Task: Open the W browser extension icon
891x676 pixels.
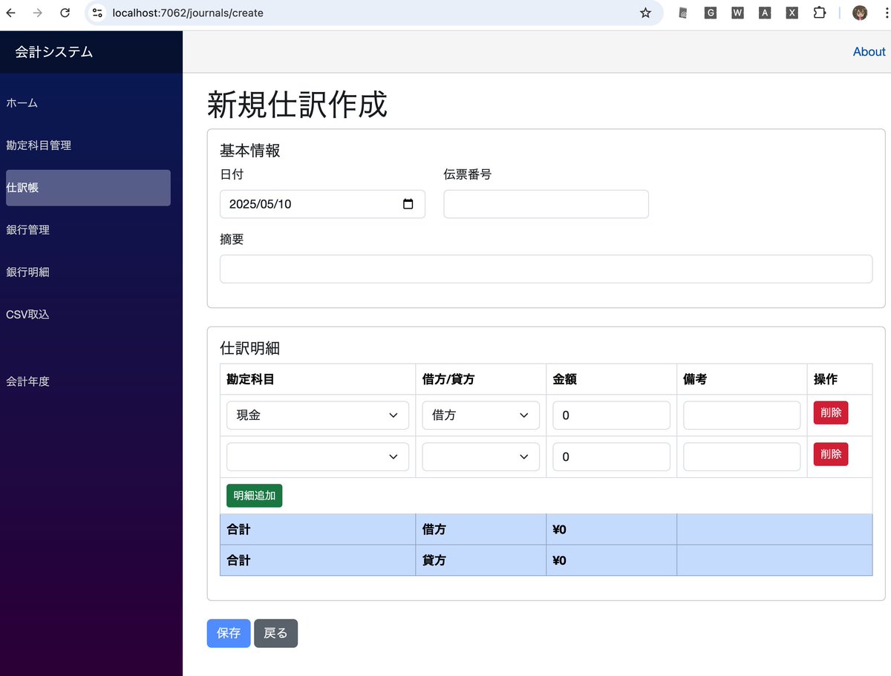Action: pyautogui.click(x=737, y=13)
